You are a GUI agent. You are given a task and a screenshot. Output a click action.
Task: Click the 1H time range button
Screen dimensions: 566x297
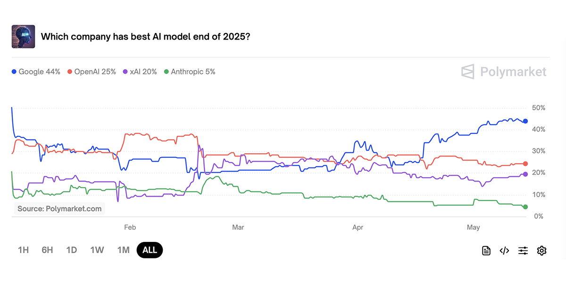23,250
